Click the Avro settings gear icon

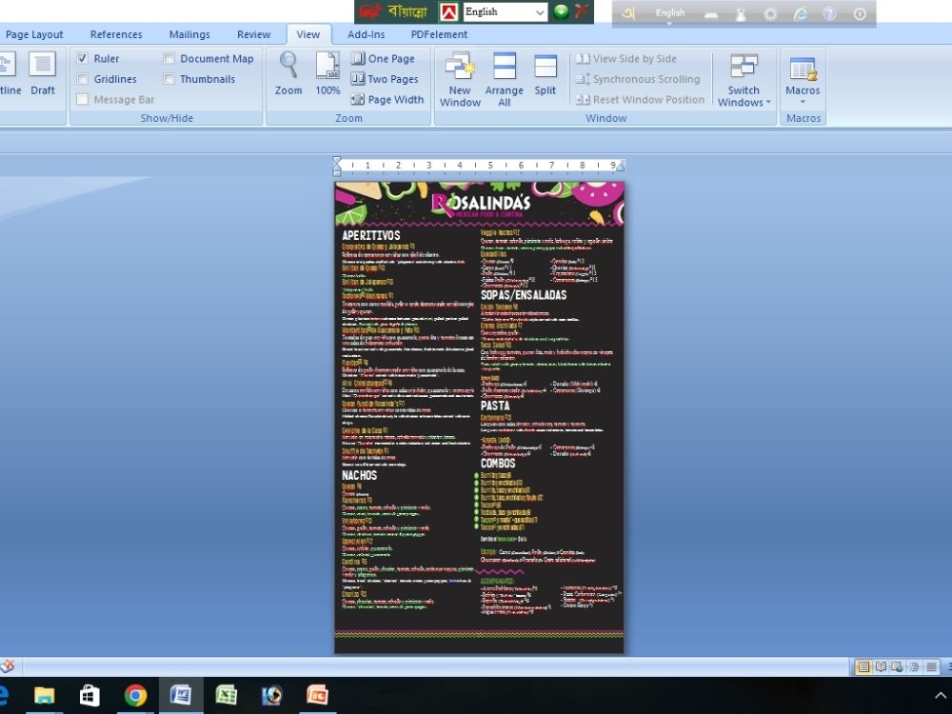(770, 13)
